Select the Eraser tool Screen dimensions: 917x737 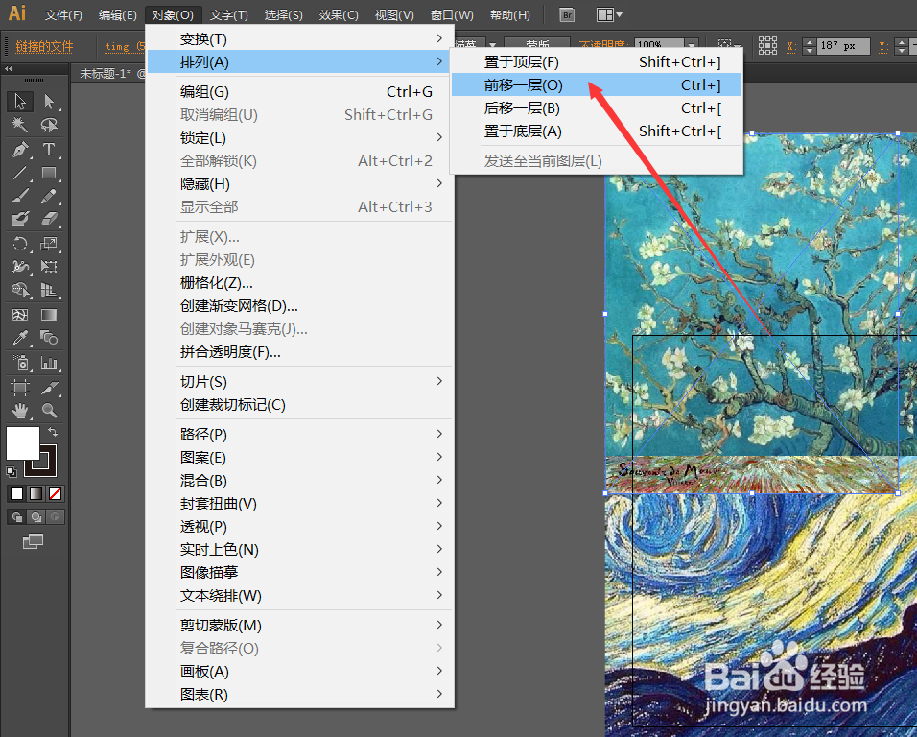pos(49,219)
